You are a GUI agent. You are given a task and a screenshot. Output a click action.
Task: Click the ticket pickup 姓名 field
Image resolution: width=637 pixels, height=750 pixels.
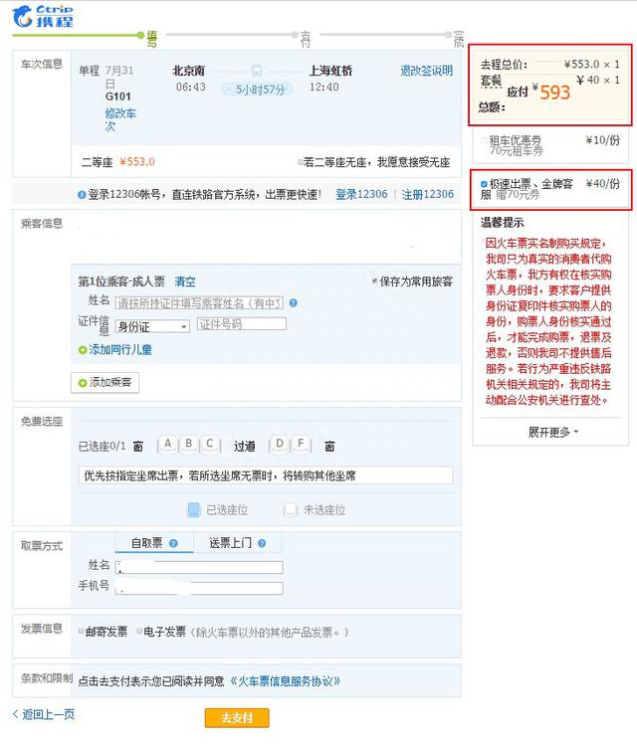point(199,567)
